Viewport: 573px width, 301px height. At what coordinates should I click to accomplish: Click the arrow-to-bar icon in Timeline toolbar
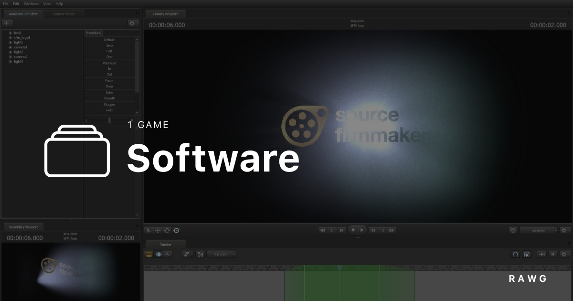coord(541,254)
